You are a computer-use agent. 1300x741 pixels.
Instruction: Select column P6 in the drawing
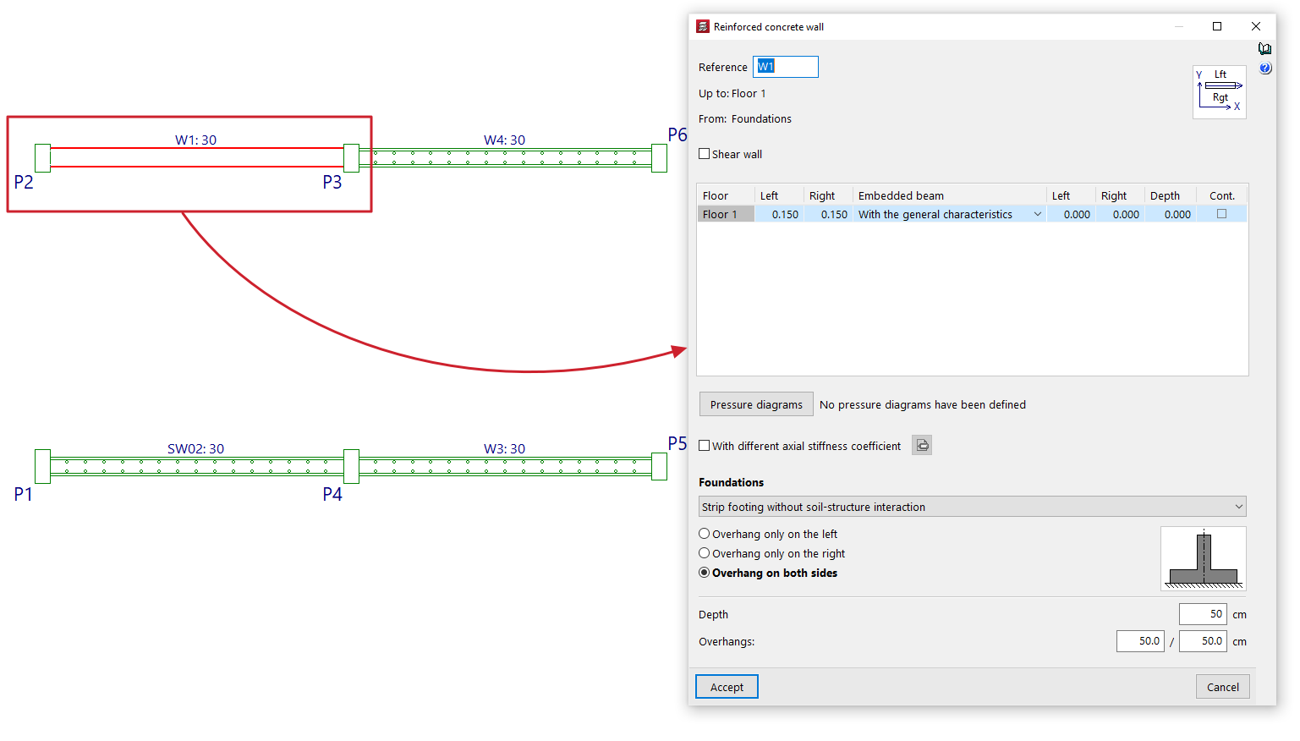click(660, 158)
